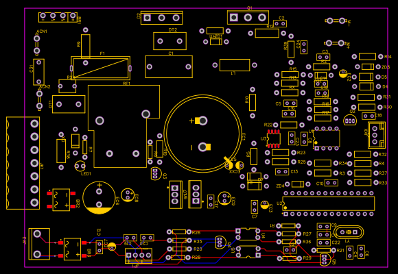Select resistor R25
The image size is (398, 274).
[x=281, y=162]
